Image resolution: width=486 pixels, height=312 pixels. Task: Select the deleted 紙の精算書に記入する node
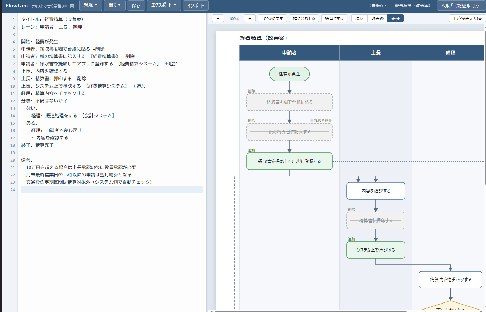click(x=289, y=132)
